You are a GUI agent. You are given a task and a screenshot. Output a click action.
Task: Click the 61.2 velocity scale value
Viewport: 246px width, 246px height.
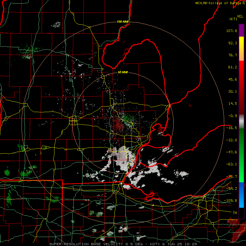coord(233,67)
